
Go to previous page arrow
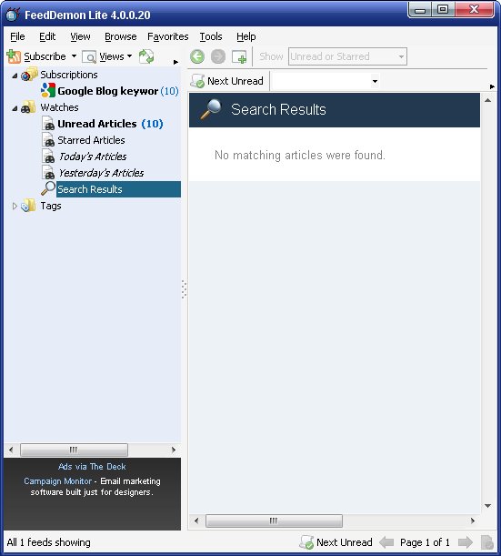point(386,542)
